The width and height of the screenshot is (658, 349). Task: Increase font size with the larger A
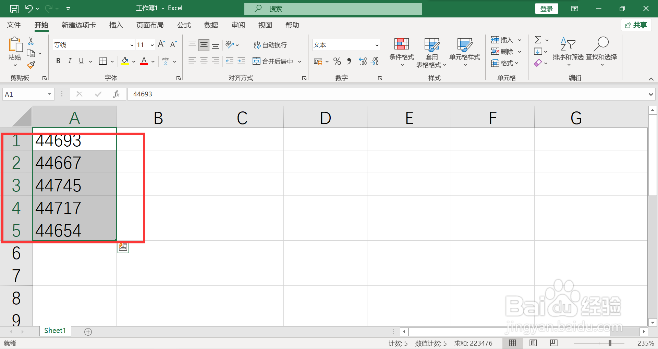tap(162, 44)
